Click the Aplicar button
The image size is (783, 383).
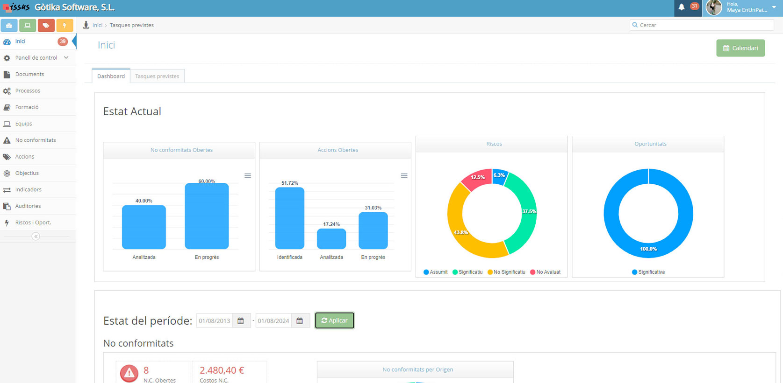tap(335, 320)
